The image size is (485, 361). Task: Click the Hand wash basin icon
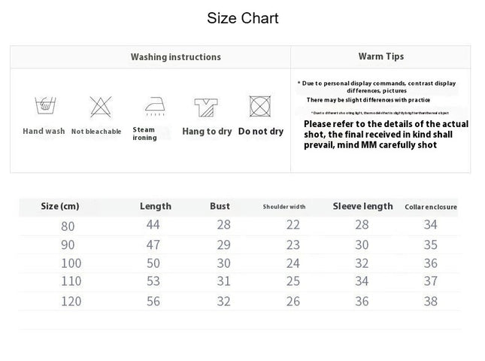click(x=45, y=105)
